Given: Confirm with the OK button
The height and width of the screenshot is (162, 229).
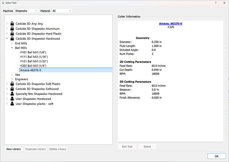Looking at the screenshot, I should [217, 156].
